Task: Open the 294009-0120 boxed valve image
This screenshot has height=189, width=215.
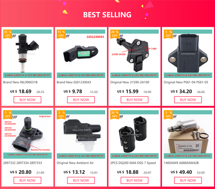Action: 188,134
